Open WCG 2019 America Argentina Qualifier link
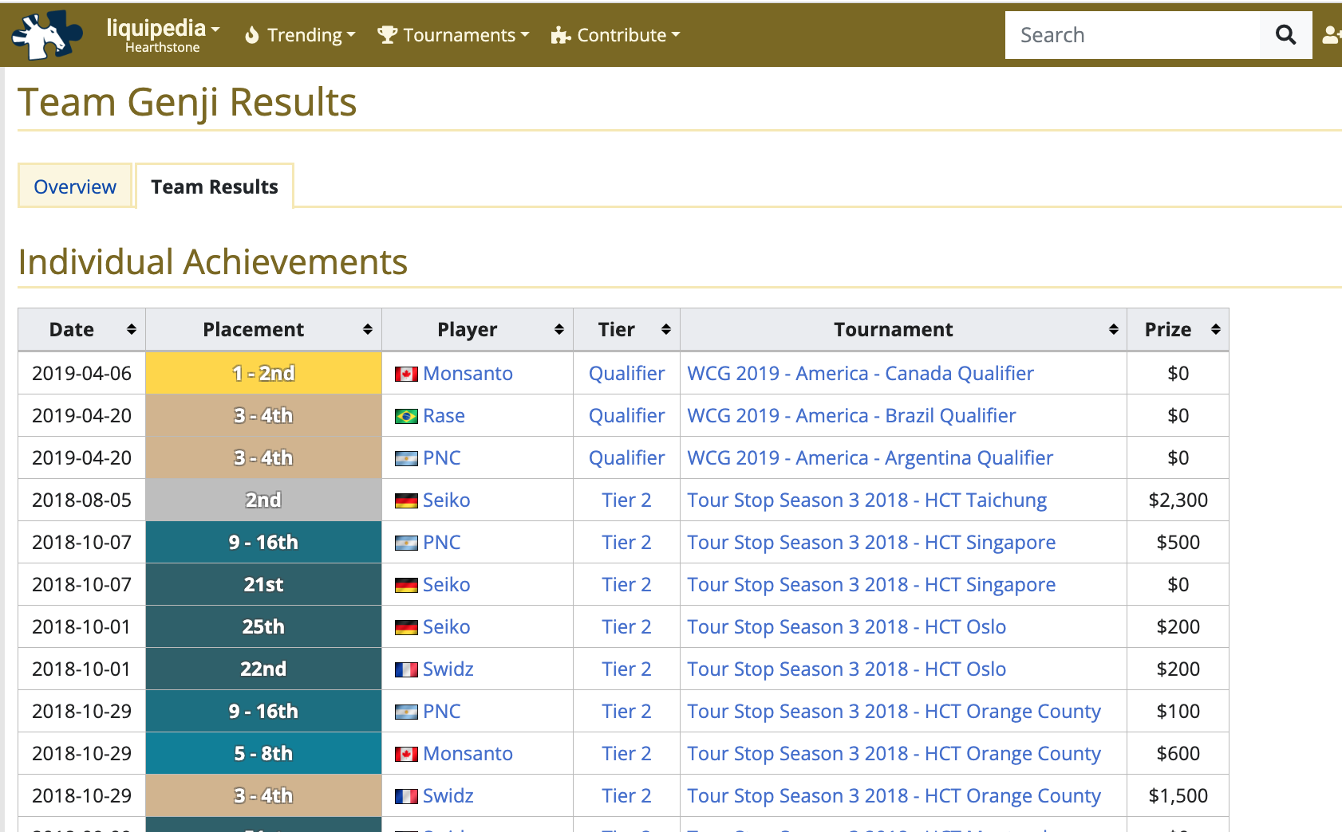Viewport: 1342px width, 832px height. (870, 458)
